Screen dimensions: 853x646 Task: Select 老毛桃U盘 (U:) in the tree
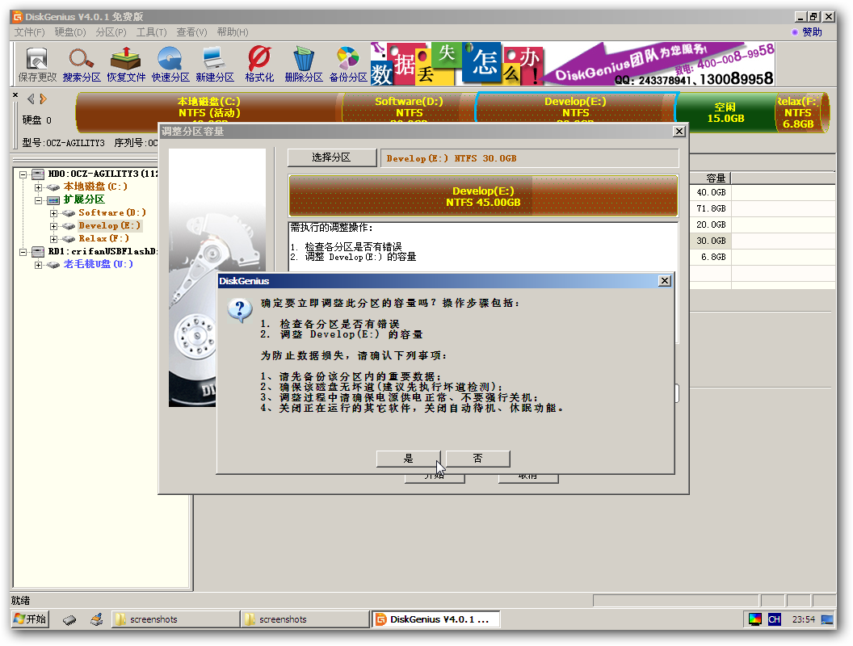click(98, 264)
